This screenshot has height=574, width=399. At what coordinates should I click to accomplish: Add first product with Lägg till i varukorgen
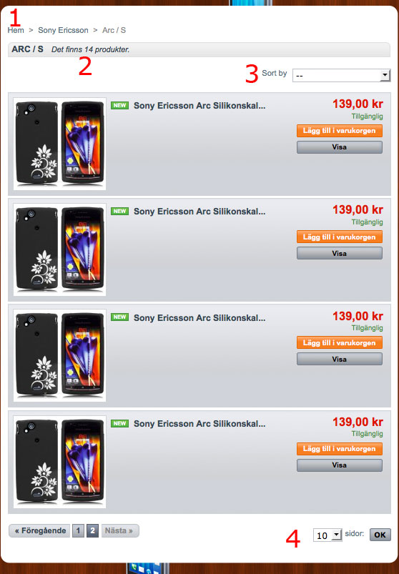coord(340,131)
